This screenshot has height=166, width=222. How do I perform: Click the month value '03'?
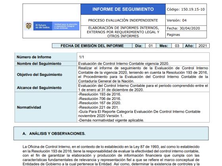tap(177, 46)
